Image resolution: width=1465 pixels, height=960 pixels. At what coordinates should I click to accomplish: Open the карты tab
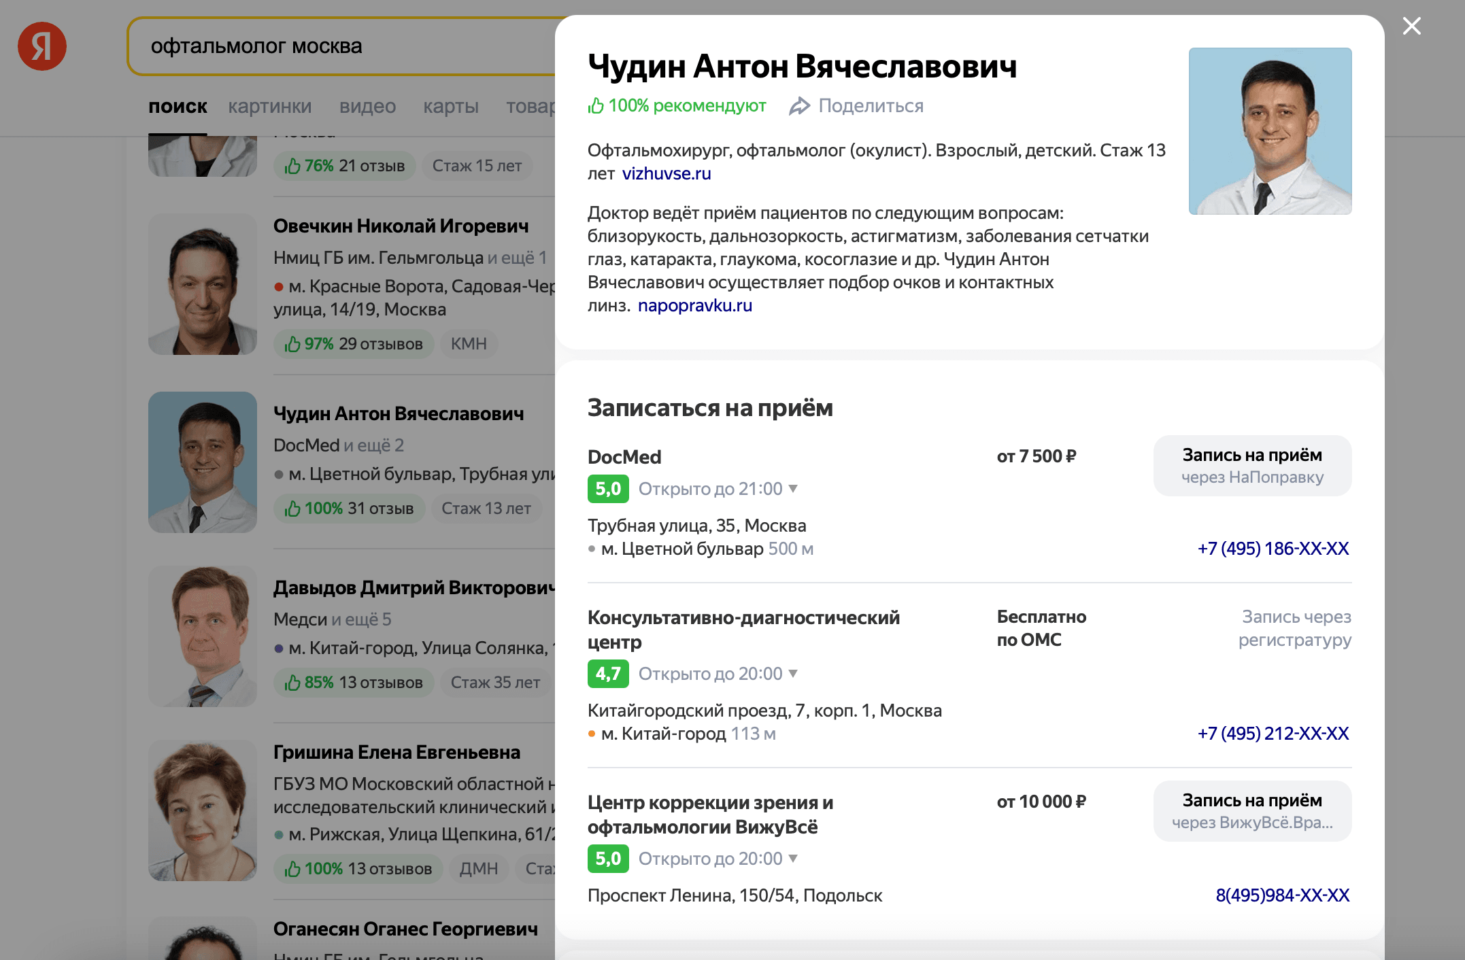point(451,107)
